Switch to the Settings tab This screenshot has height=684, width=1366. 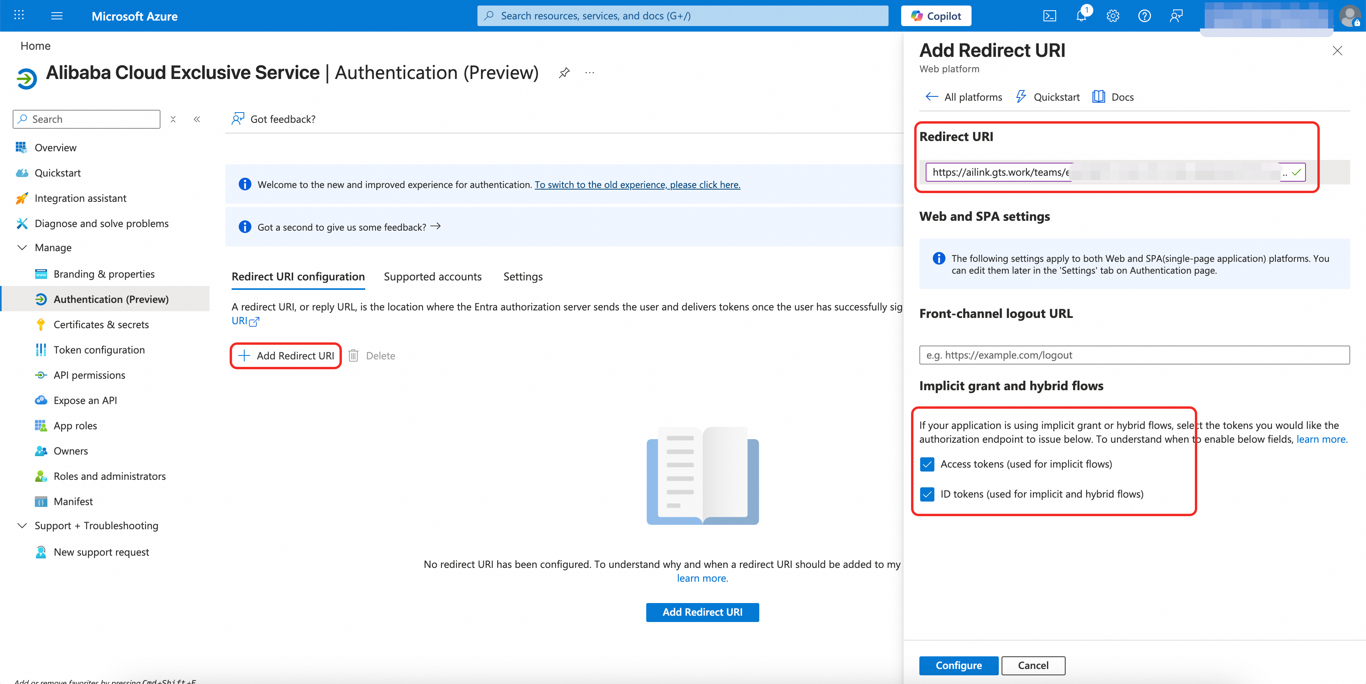click(522, 276)
